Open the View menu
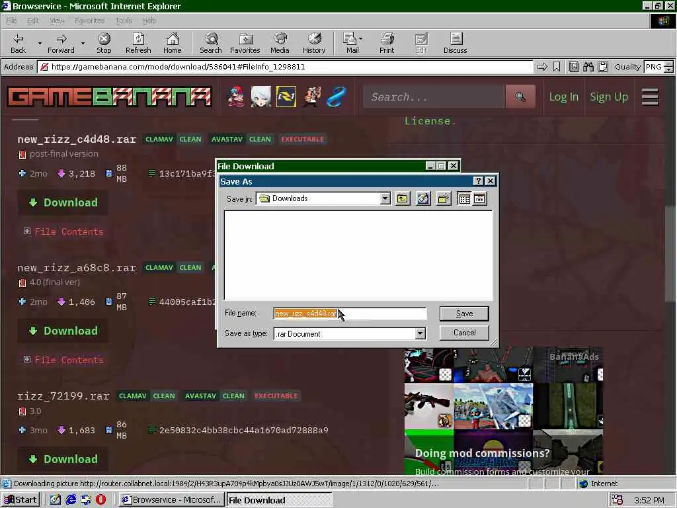 57,21
